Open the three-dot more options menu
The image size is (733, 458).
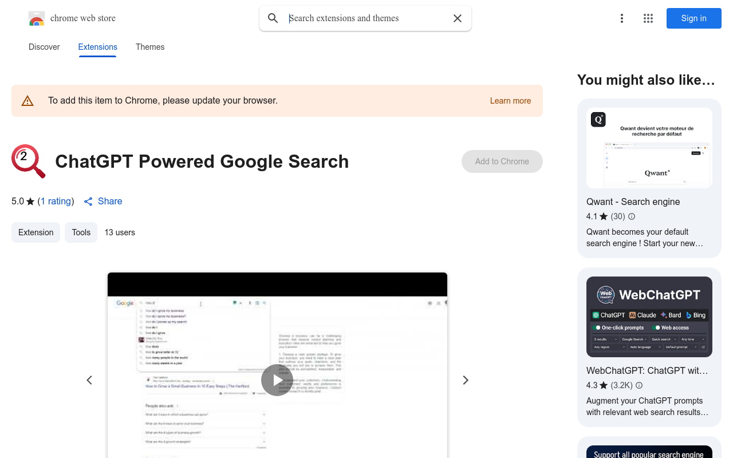(x=622, y=18)
